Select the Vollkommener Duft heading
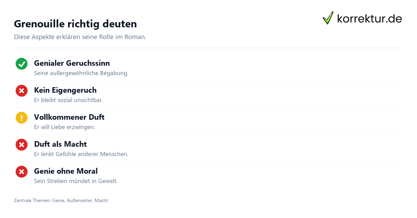Viewport: 417px width, 218px height. click(69, 117)
